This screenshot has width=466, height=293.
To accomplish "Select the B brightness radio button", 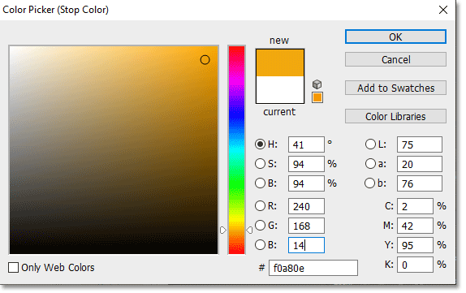I will point(260,183).
